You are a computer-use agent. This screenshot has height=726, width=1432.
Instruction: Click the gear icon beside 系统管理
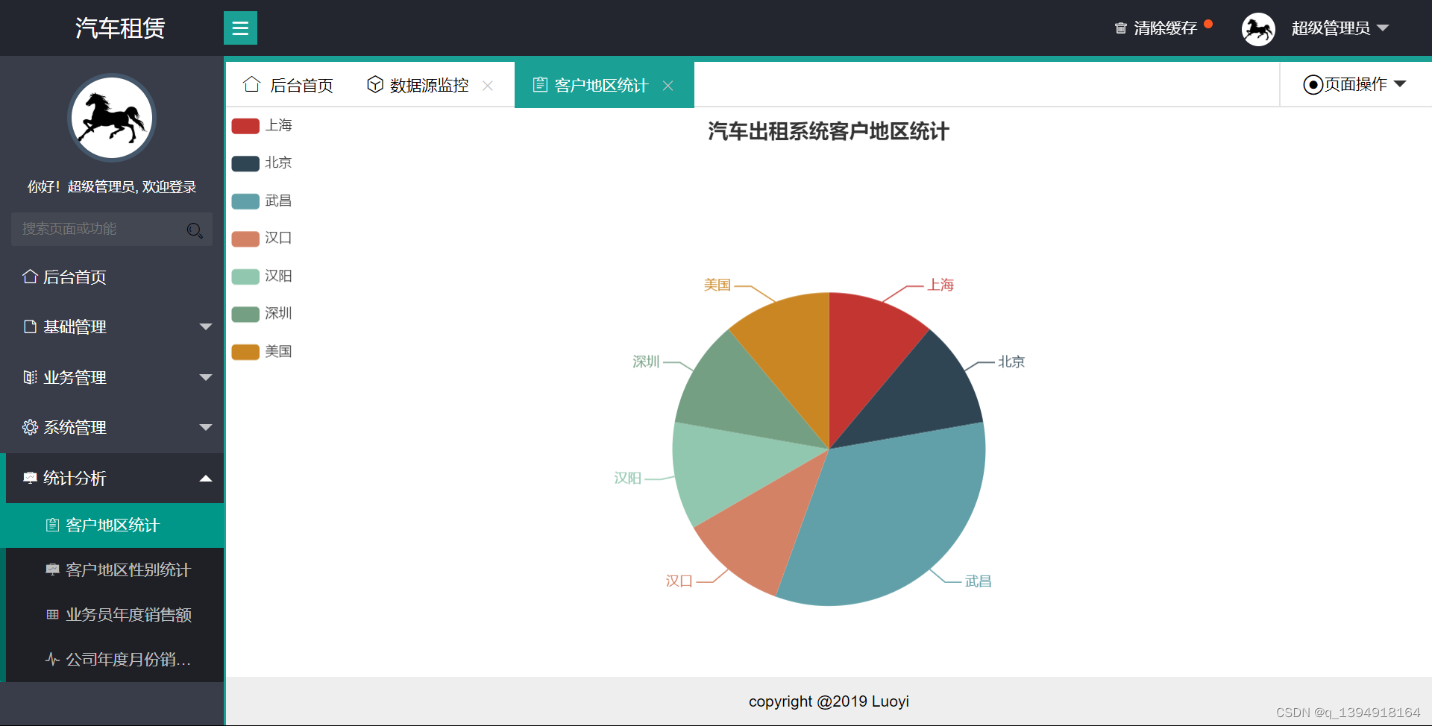click(x=30, y=427)
